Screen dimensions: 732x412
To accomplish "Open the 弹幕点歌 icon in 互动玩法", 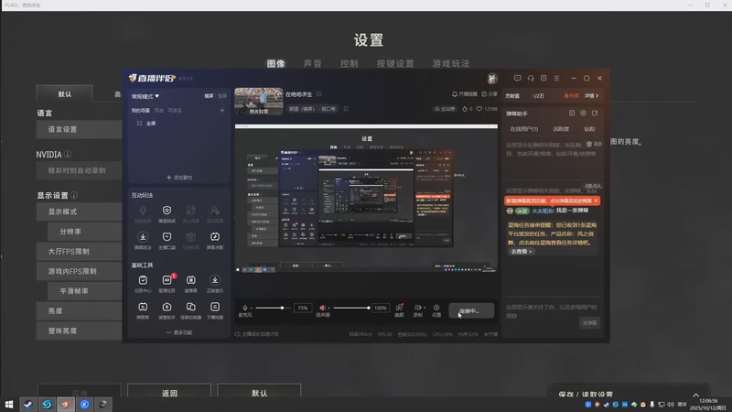I will click(x=215, y=237).
